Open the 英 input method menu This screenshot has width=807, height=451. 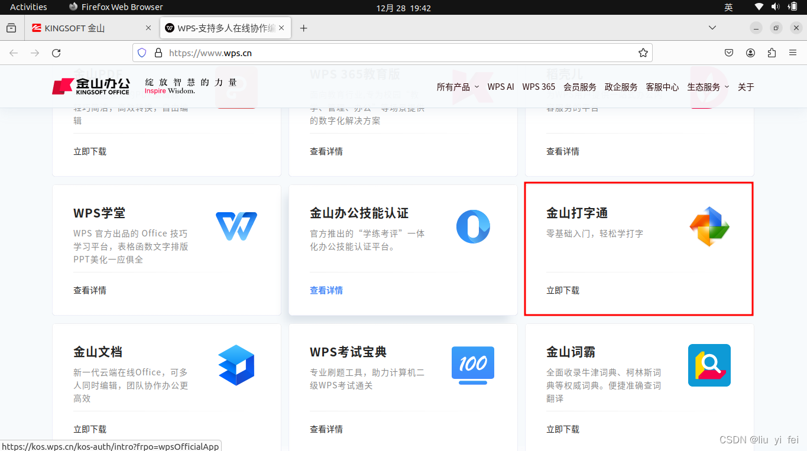[728, 7]
